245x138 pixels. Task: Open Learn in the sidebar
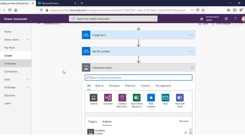(8, 103)
